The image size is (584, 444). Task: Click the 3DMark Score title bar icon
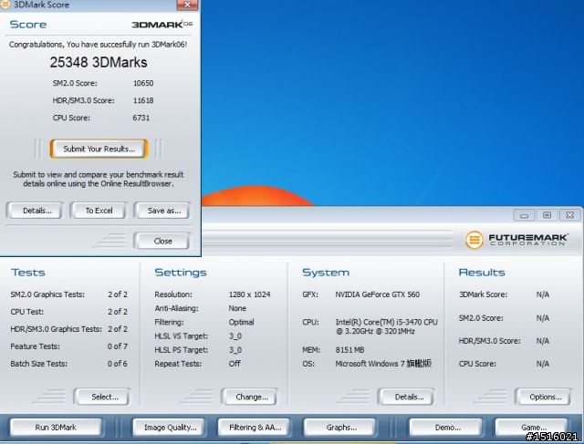tap(5, 5)
